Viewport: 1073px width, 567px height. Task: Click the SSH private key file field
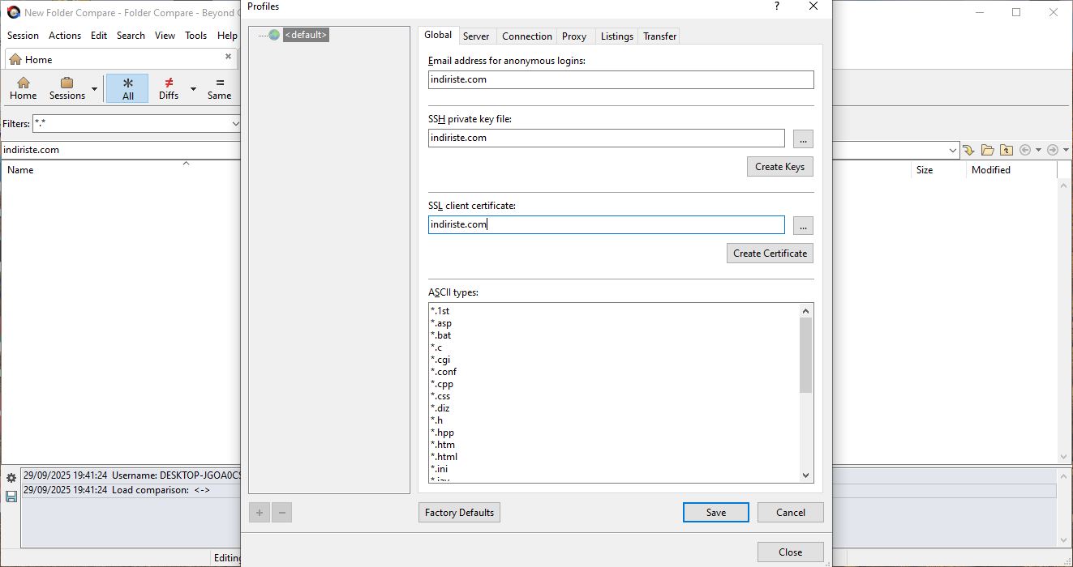pyautogui.click(x=607, y=138)
